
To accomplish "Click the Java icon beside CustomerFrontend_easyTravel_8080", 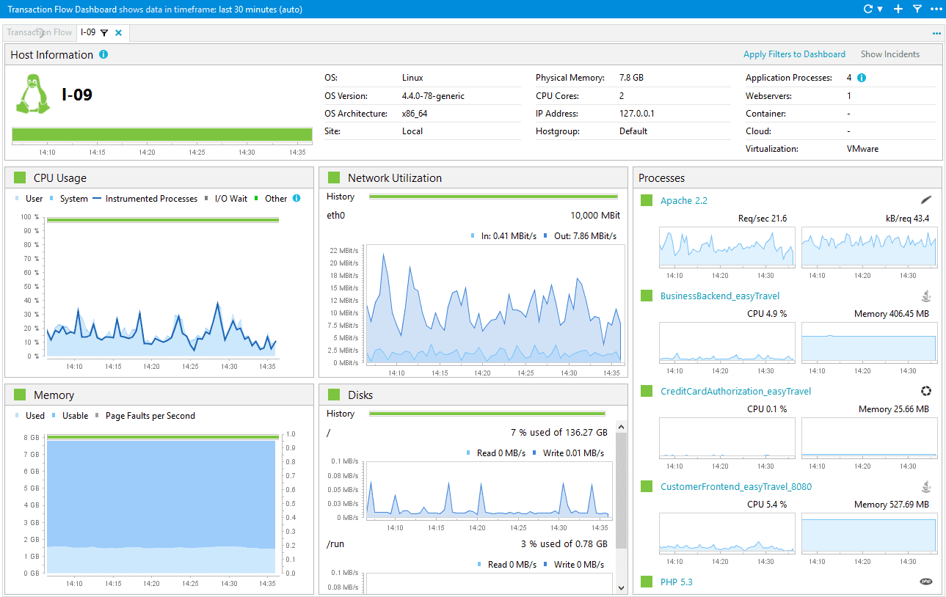I will (927, 486).
